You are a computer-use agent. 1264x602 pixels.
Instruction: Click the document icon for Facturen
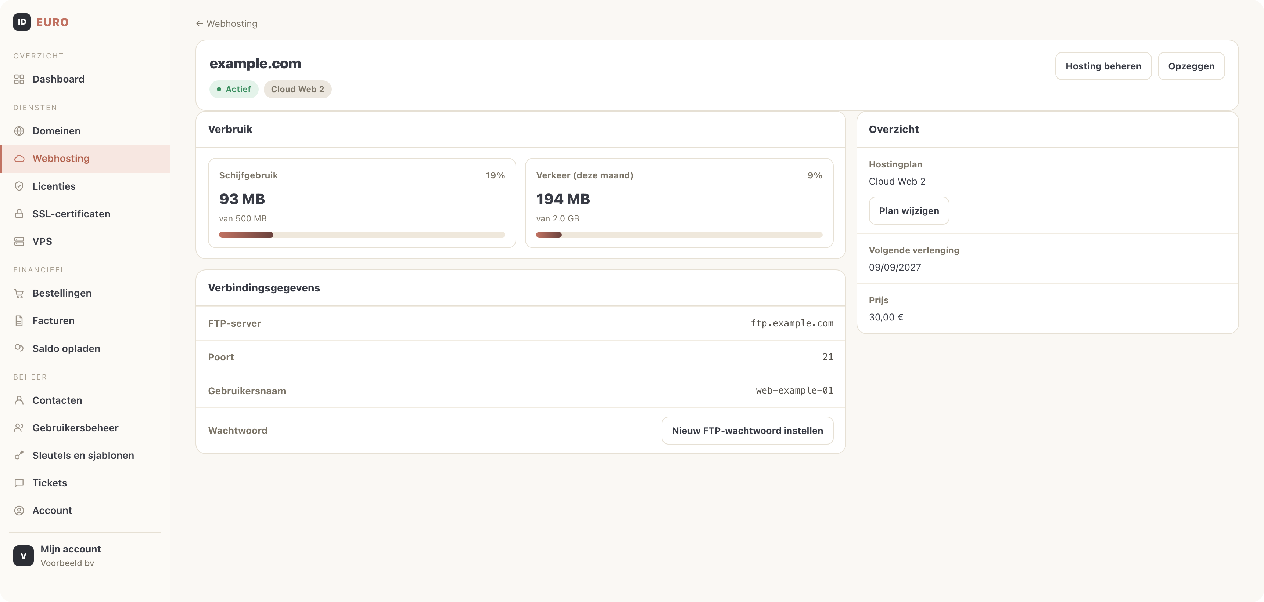pyautogui.click(x=19, y=320)
